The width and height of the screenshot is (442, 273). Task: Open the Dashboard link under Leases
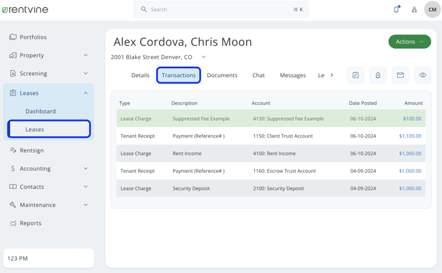(40, 111)
